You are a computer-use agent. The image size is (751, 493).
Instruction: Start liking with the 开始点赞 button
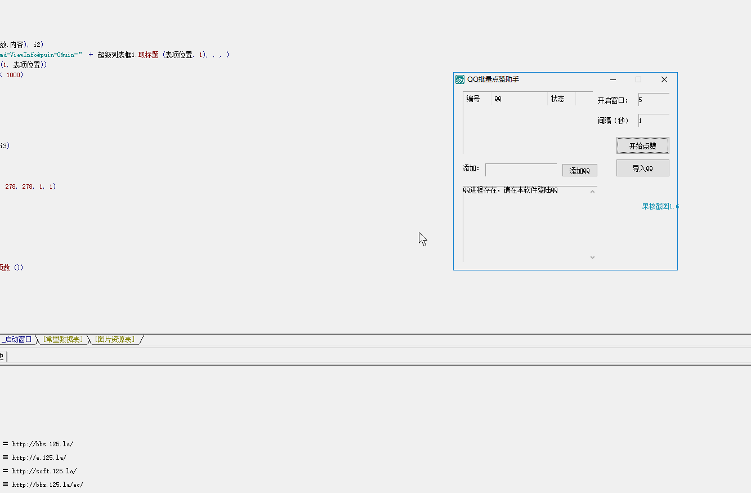coord(643,146)
